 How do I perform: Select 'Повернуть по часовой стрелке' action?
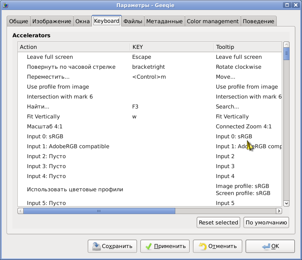pyautogui.click(x=150, y=67)
